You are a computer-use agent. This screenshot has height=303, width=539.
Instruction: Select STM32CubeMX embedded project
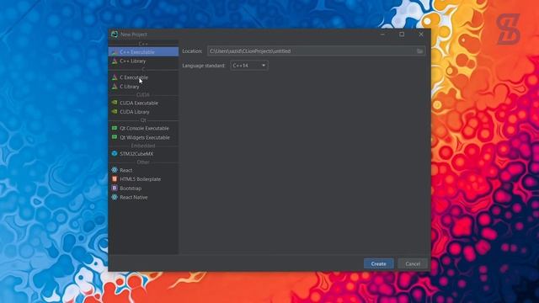pyautogui.click(x=143, y=153)
